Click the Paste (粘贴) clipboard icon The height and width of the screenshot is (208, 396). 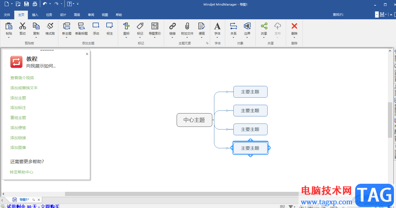[x=9, y=26]
